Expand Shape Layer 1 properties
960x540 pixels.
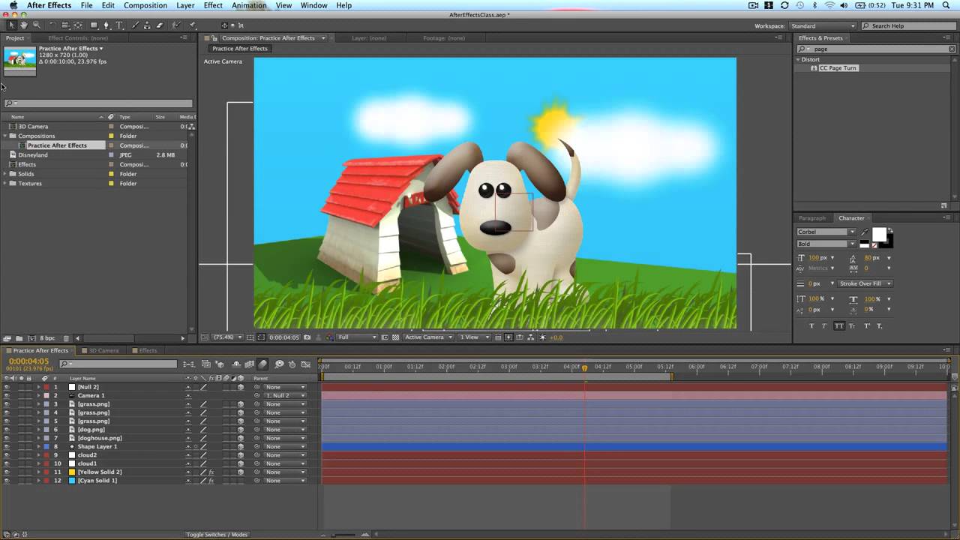tap(39, 446)
